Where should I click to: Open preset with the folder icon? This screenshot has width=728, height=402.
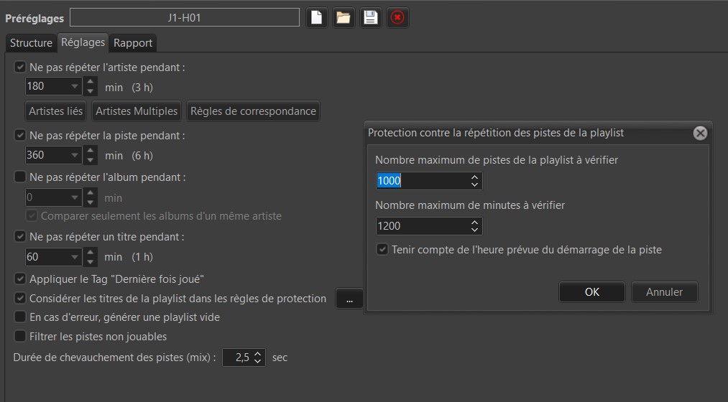point(344,18)
